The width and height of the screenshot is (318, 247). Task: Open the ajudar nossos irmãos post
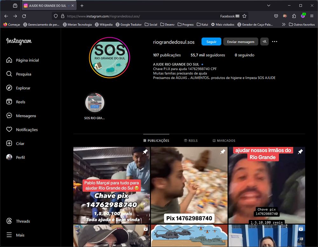tap(267, 185)
